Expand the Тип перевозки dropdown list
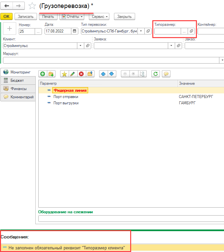 tap(141, 31)
